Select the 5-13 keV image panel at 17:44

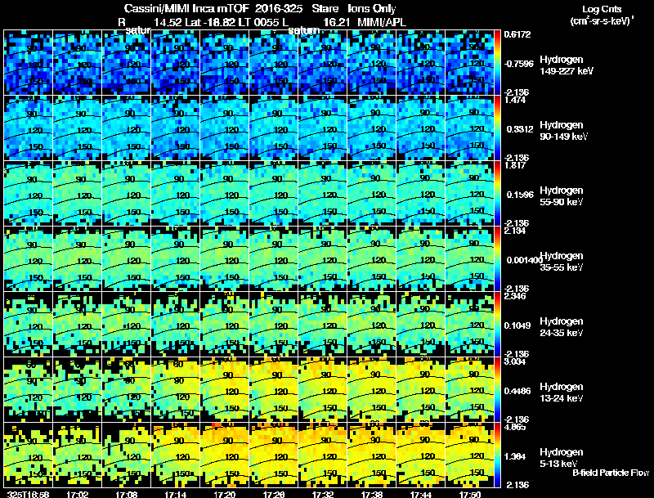(421, 455)
